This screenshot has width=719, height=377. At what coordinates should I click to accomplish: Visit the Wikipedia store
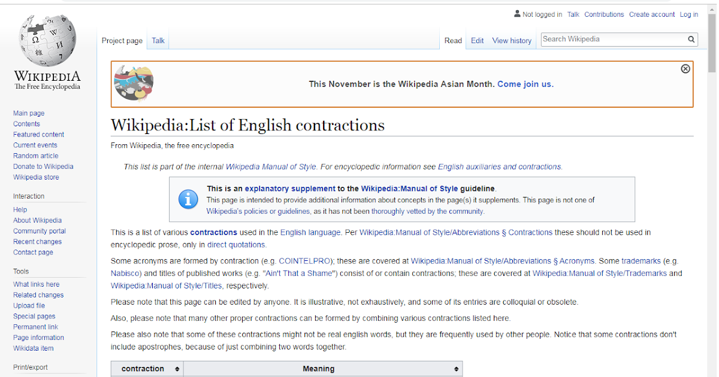pos(36,178)
